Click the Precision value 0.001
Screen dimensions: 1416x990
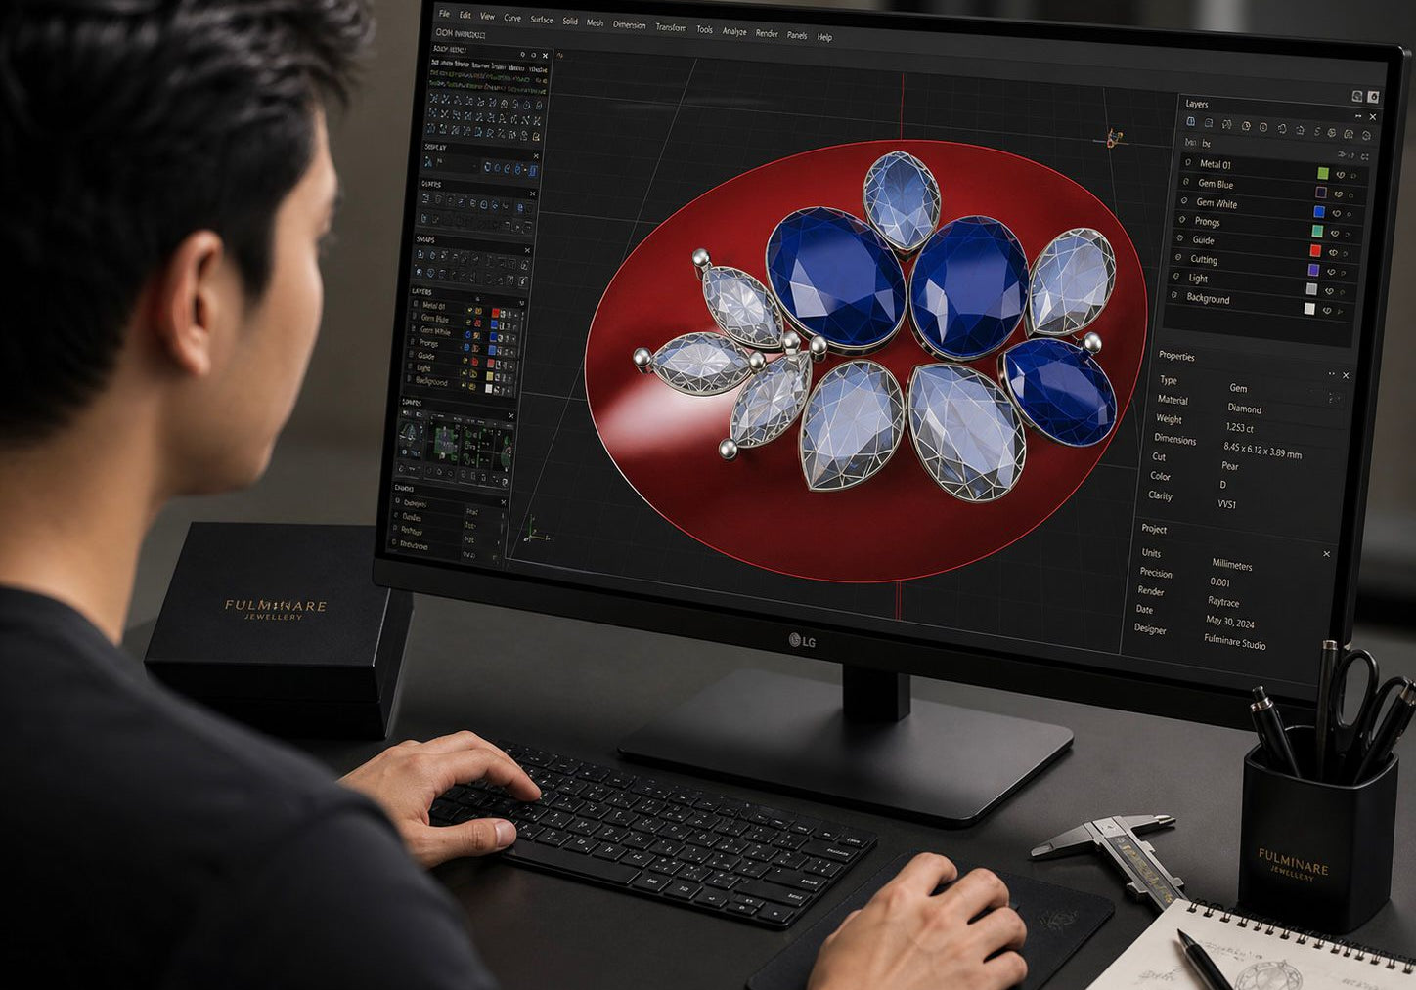tap(1219, 582)
